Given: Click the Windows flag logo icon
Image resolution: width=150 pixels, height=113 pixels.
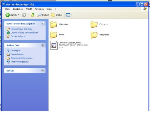Looking at the screenshot, I should tap(145, 9).
